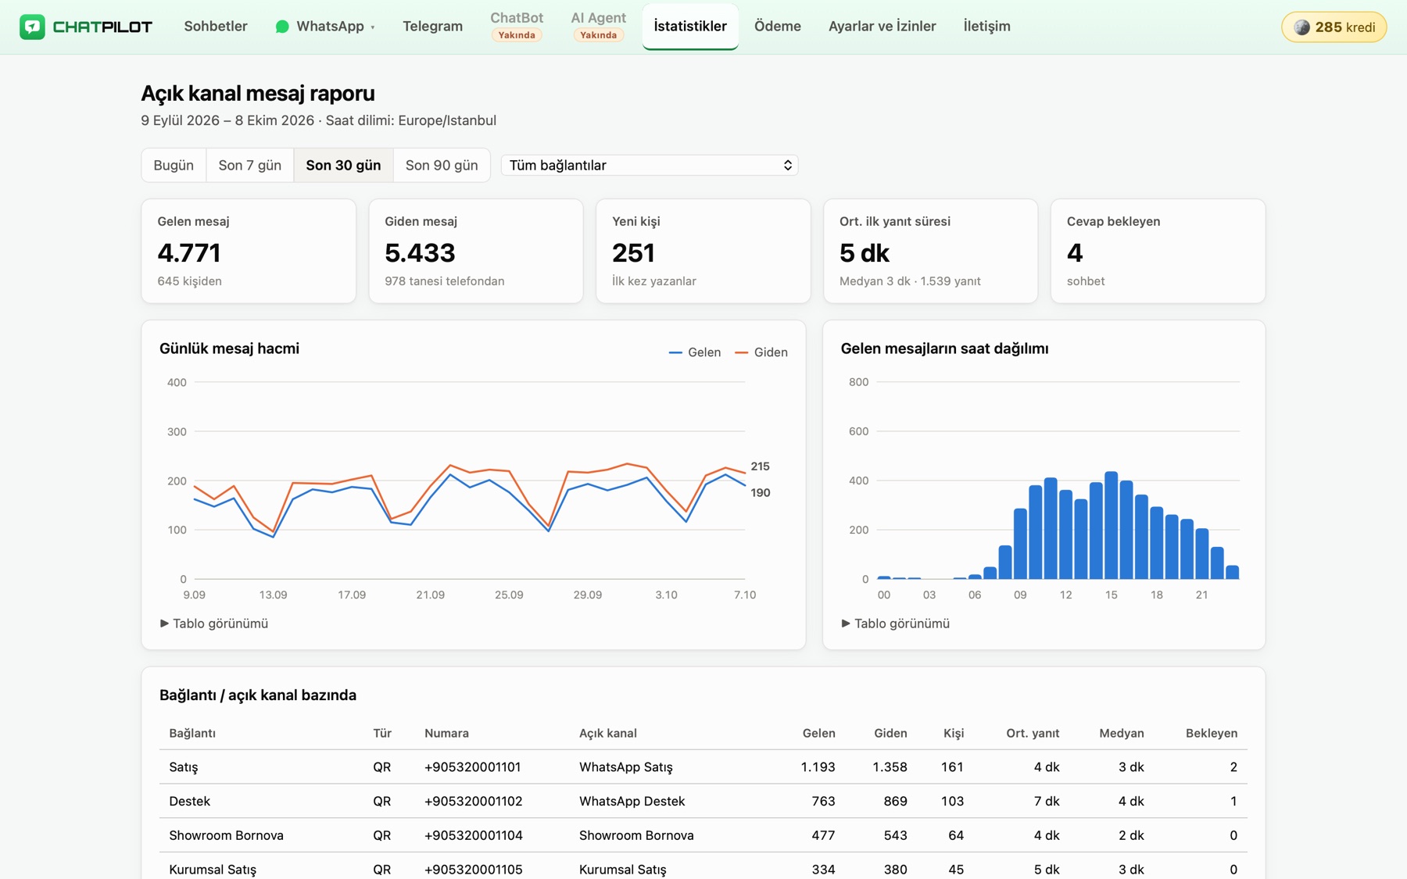Click the ChatPilot logo icon
The height and width of the screenshot is (879, 1407).
[x=32, y=27]
